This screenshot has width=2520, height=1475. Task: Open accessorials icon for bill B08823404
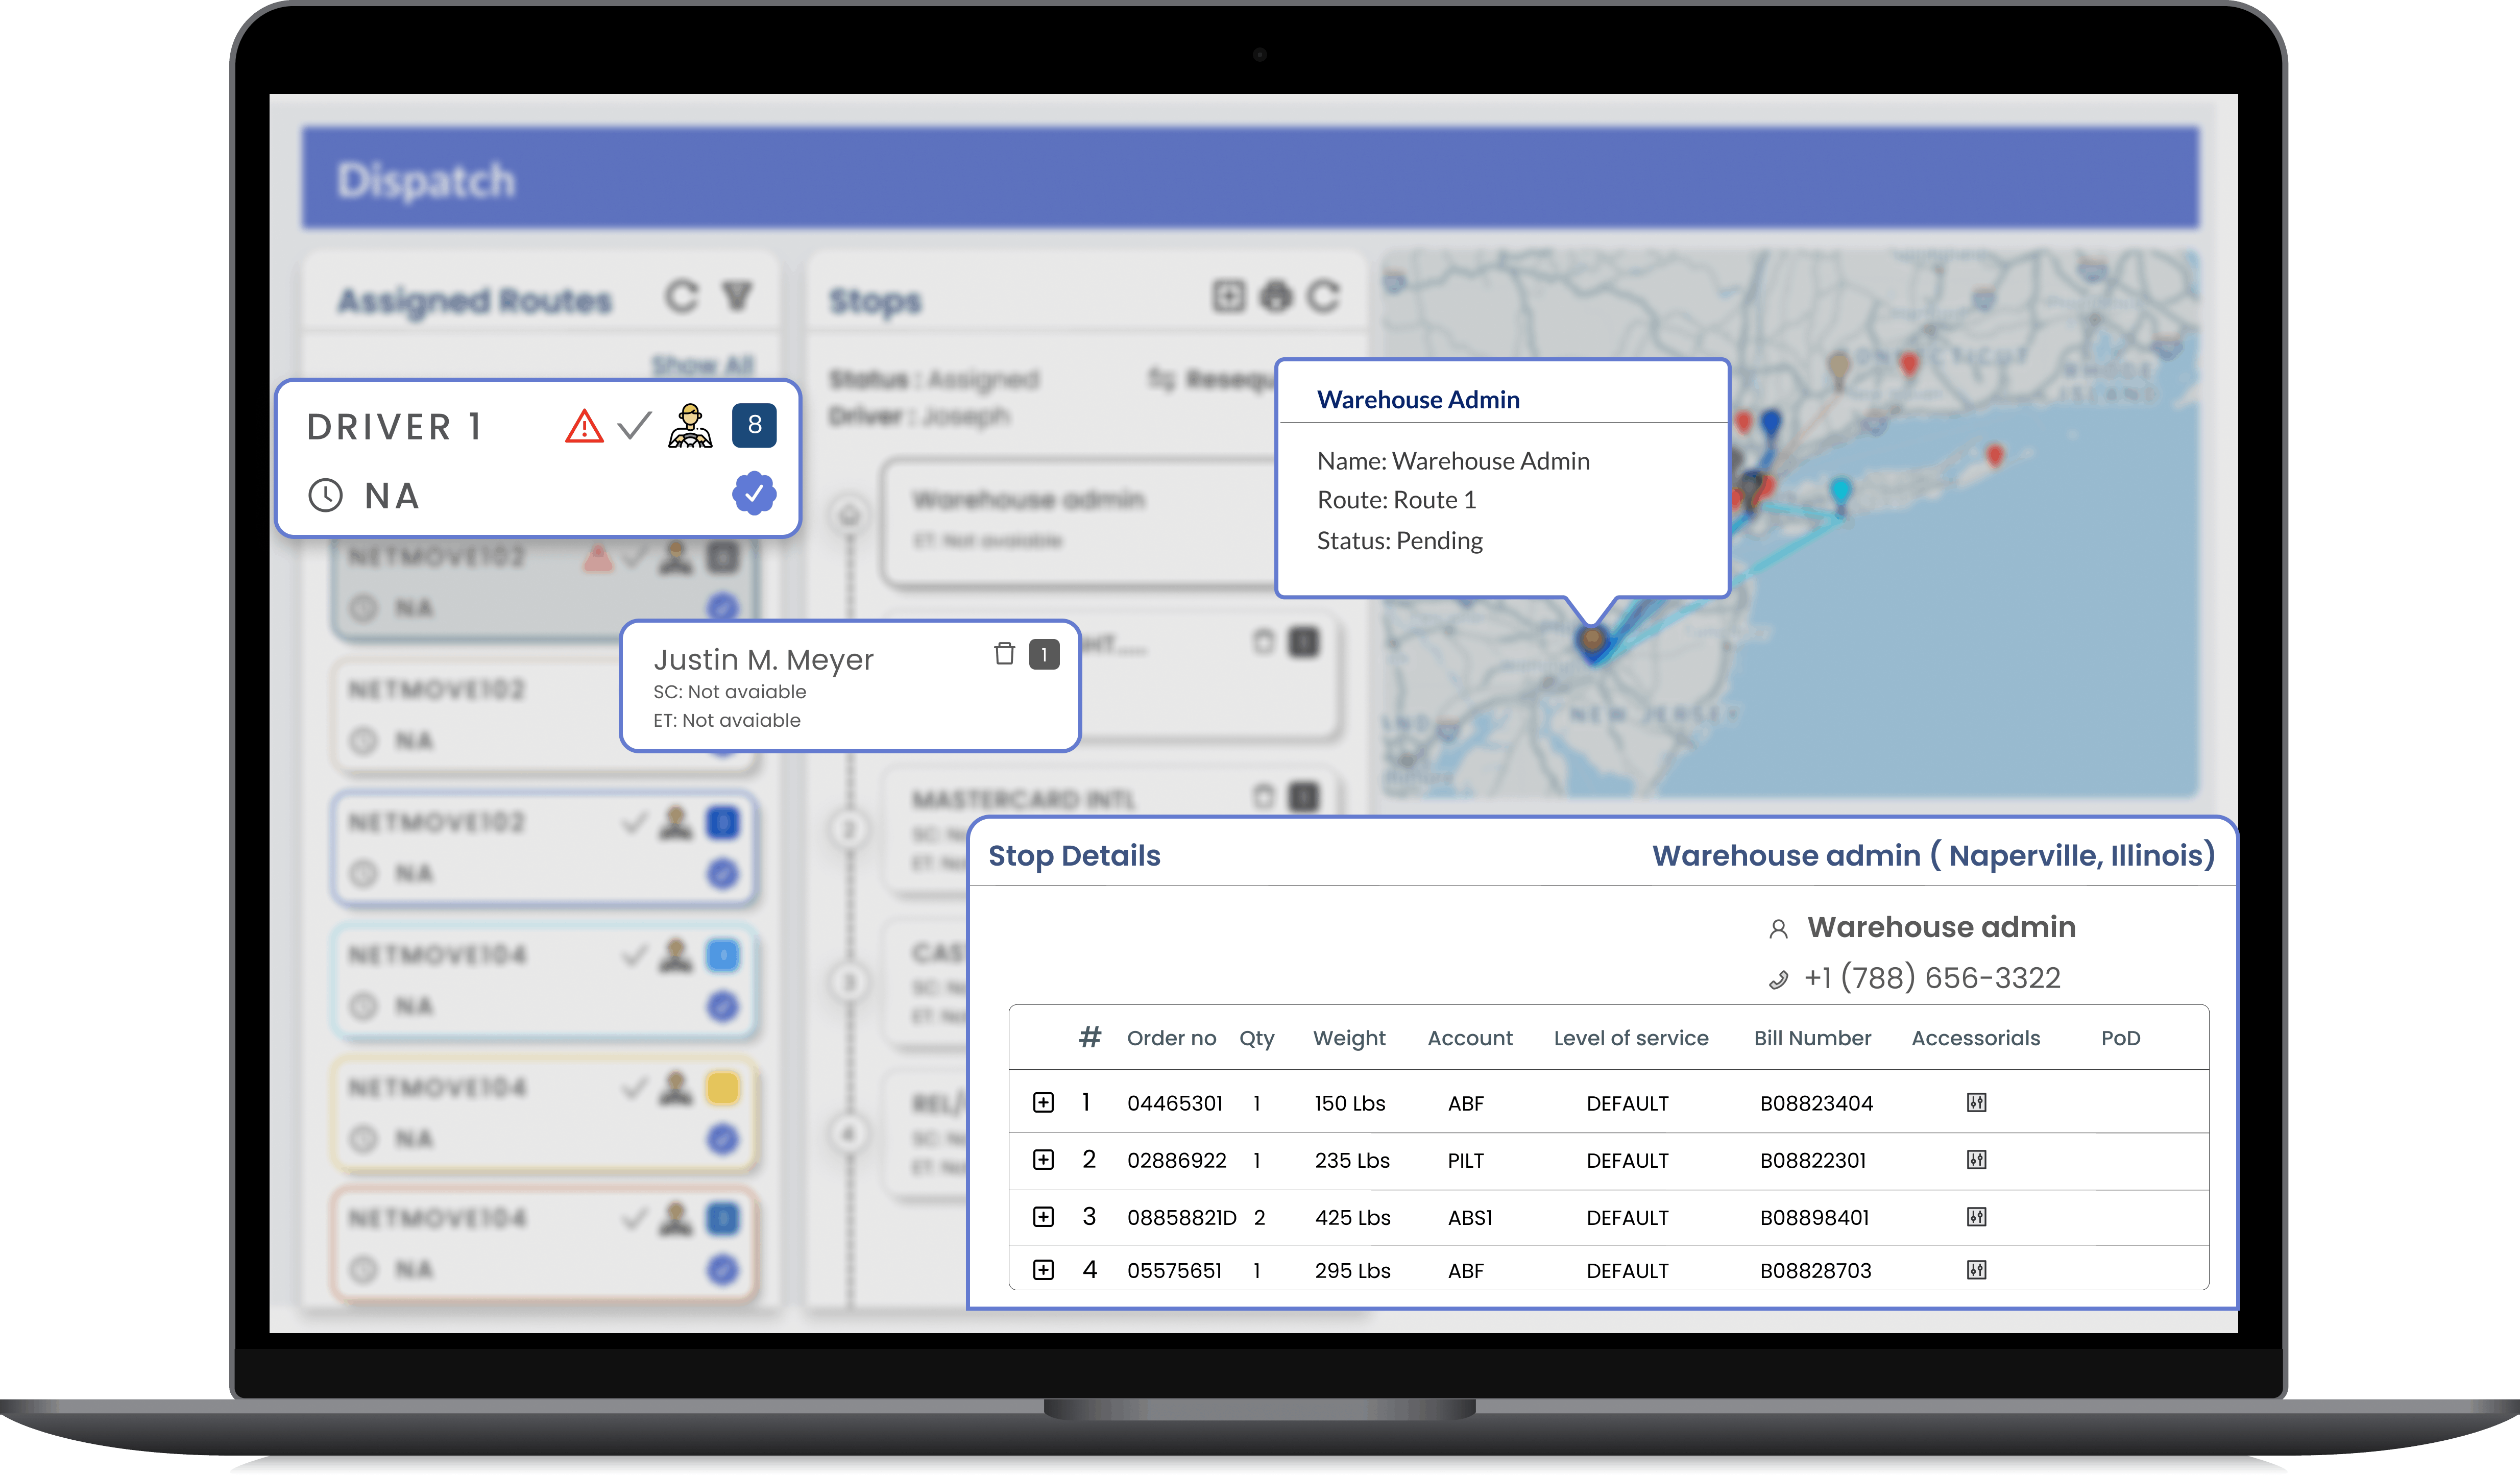coord(1976,1102)
